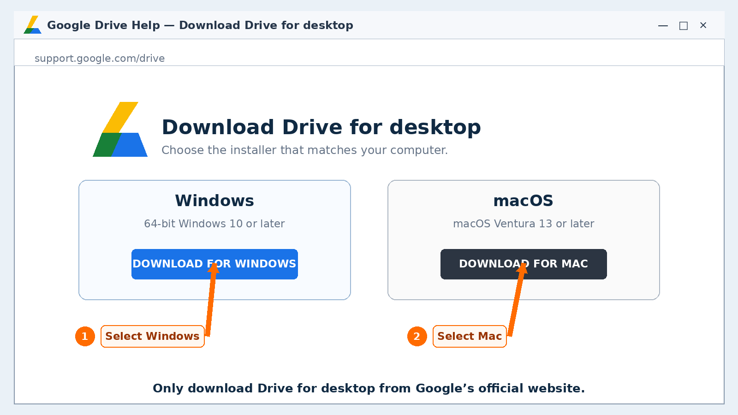Click the Google Drive icon in title bar
Screen dimensions: 738x415
point(33,25)
